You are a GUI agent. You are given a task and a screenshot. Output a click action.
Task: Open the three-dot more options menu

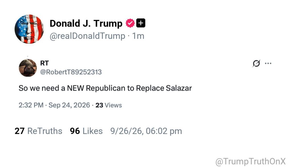[x=268, y=63]
